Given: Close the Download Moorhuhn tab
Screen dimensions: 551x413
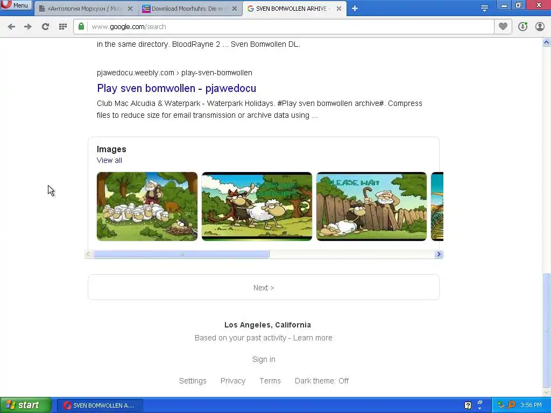Looking at the screenshot, I should point(235,9).
